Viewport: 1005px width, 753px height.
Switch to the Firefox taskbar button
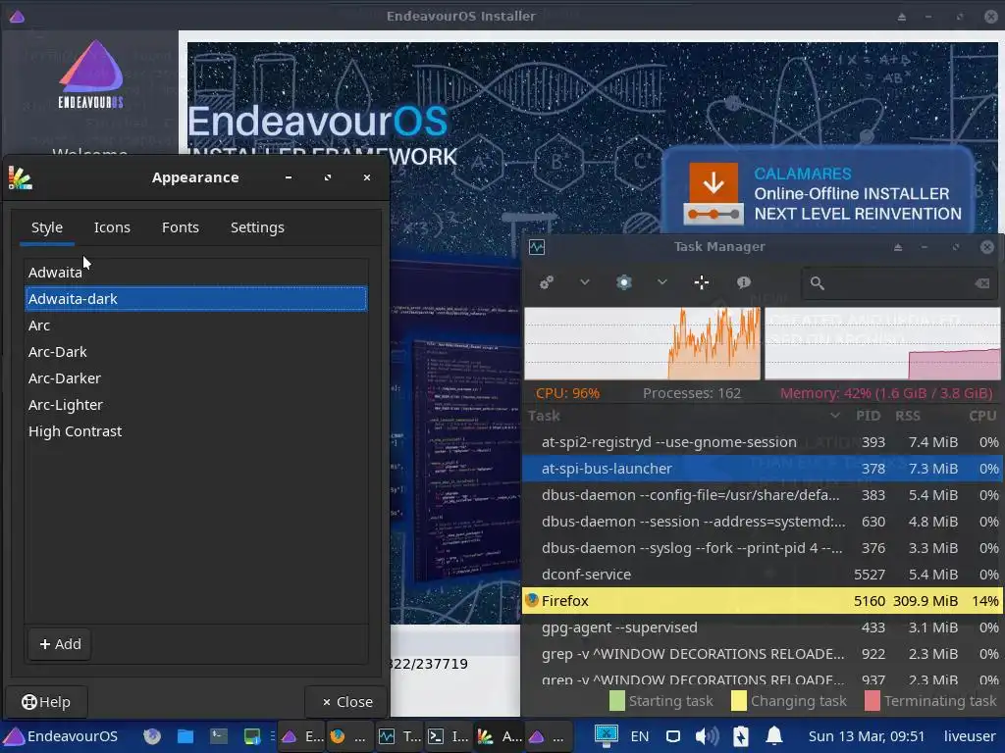tap(349, 736)
